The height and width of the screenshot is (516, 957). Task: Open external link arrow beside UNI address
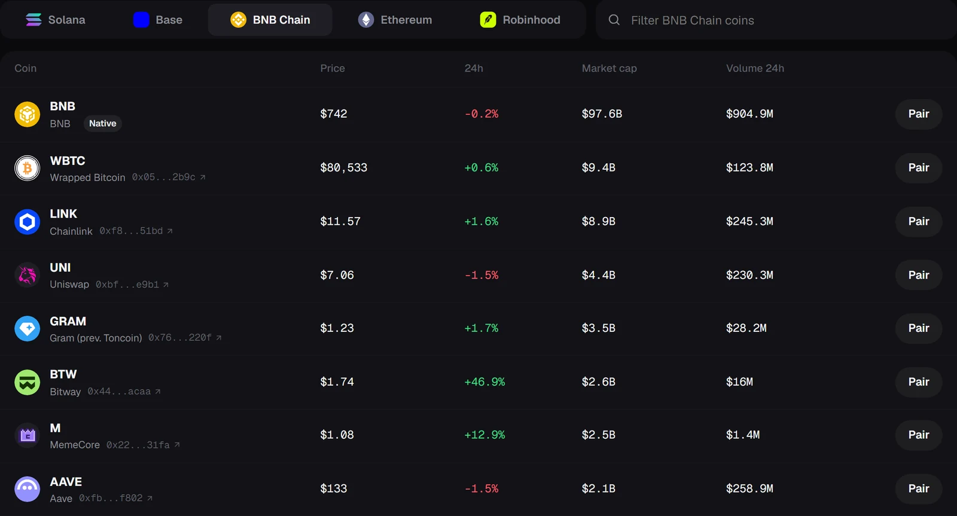tap(166, 285)
